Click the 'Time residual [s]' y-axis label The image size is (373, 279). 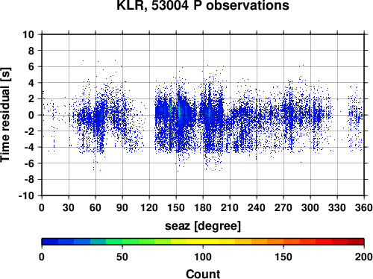point(5,115)
